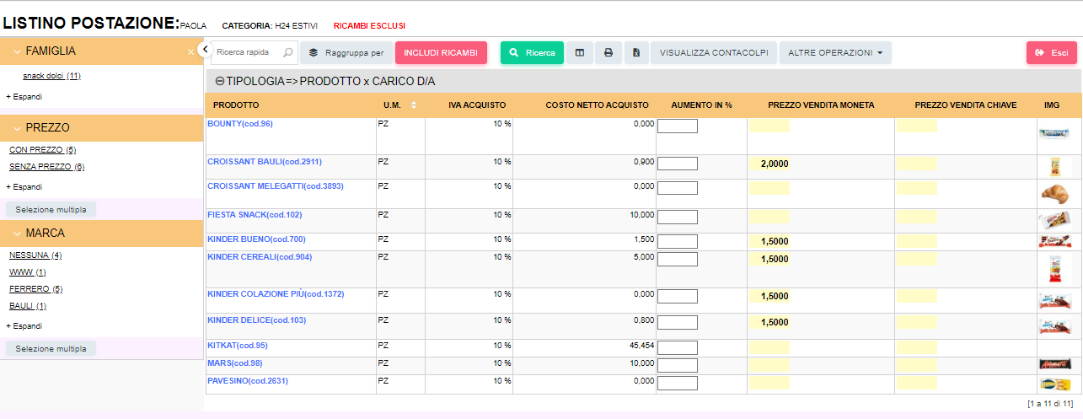Click the AUMENTO IN % field for BOUNTY
This screenshot has width=1083, height=419.
(678, 126)
